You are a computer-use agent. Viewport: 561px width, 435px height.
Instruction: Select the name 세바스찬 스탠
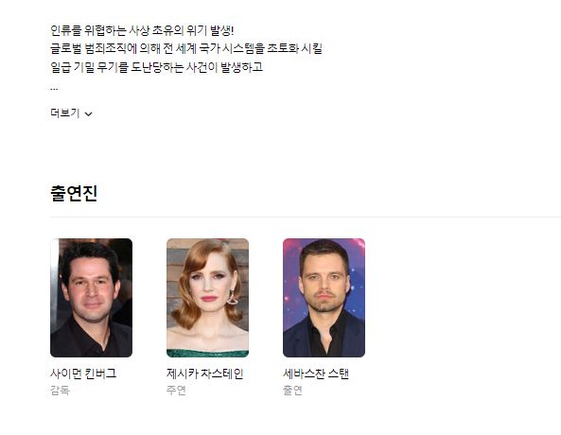coord(316,374)
